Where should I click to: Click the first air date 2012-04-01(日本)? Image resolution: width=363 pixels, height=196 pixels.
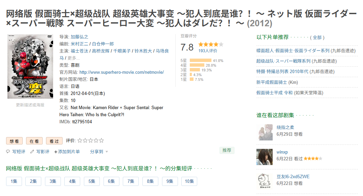tap(88, 93)
